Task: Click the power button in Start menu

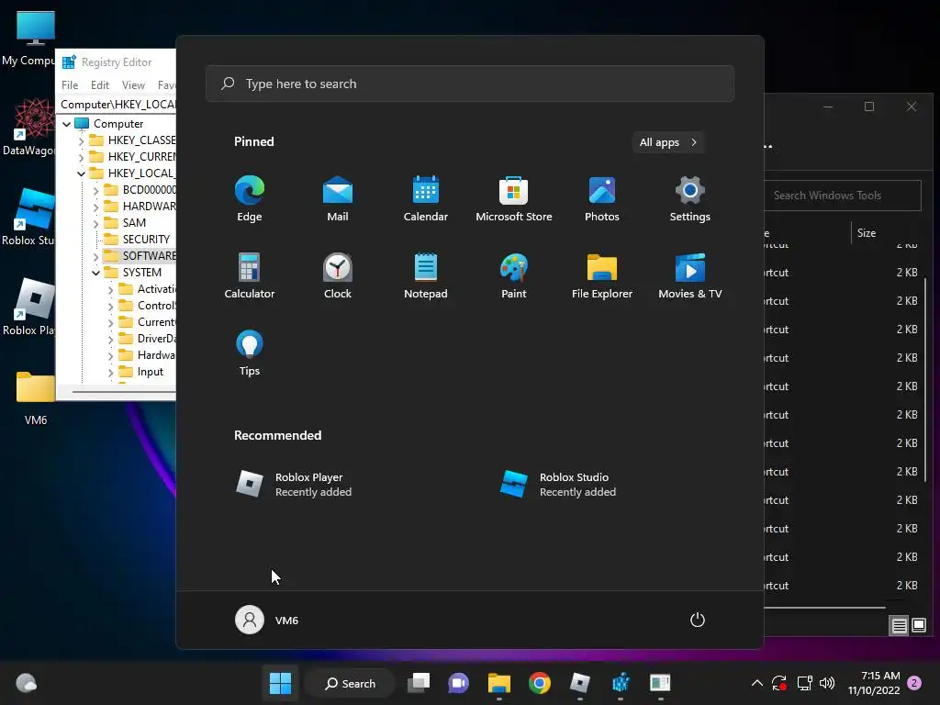Action: [x=698, y=620]
